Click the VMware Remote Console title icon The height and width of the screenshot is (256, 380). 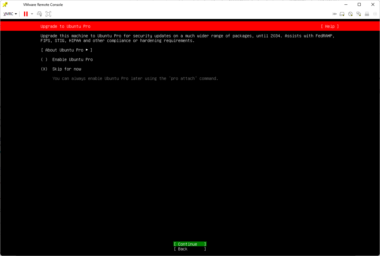(5, 4)
